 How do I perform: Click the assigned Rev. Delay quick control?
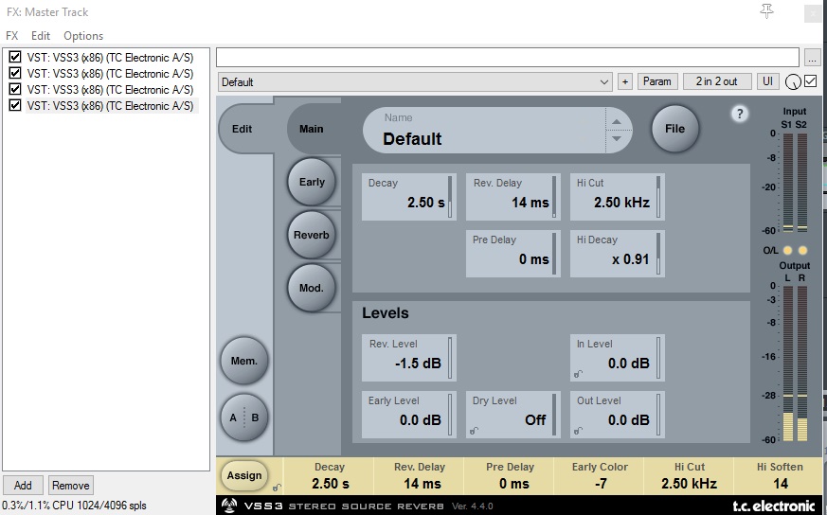pyautogui.click(x=420, y=476)
